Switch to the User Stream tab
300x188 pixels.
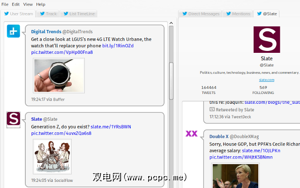pyautogui.click(x=18, y=14)
